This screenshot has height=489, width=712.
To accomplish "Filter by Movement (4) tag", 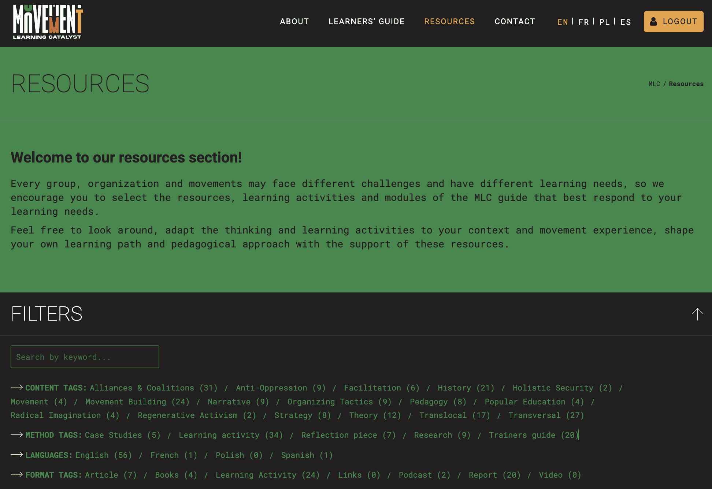I will click(39, 402).
